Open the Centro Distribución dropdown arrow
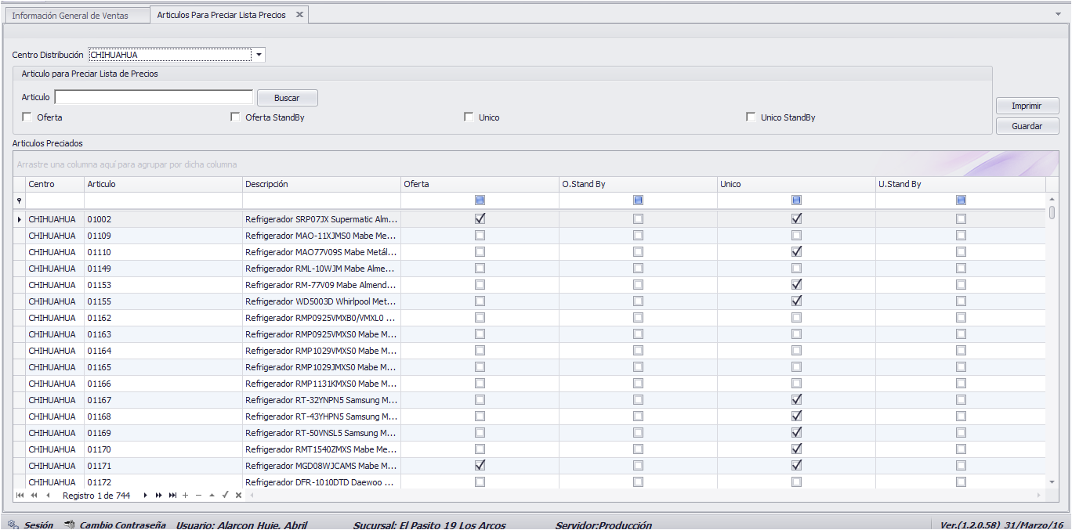The height and width of the screenshot is (530, 1072). pyautogui.click(x=259, y=55)
